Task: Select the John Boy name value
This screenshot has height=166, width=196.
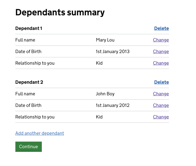Action: pyautogui.click(x=105, y=94)
